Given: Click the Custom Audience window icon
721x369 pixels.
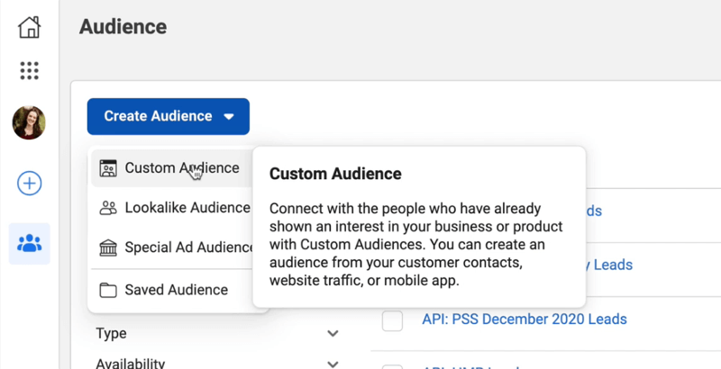Looking at the screenshot, I should pyautogui.click(x=108, y=168).
